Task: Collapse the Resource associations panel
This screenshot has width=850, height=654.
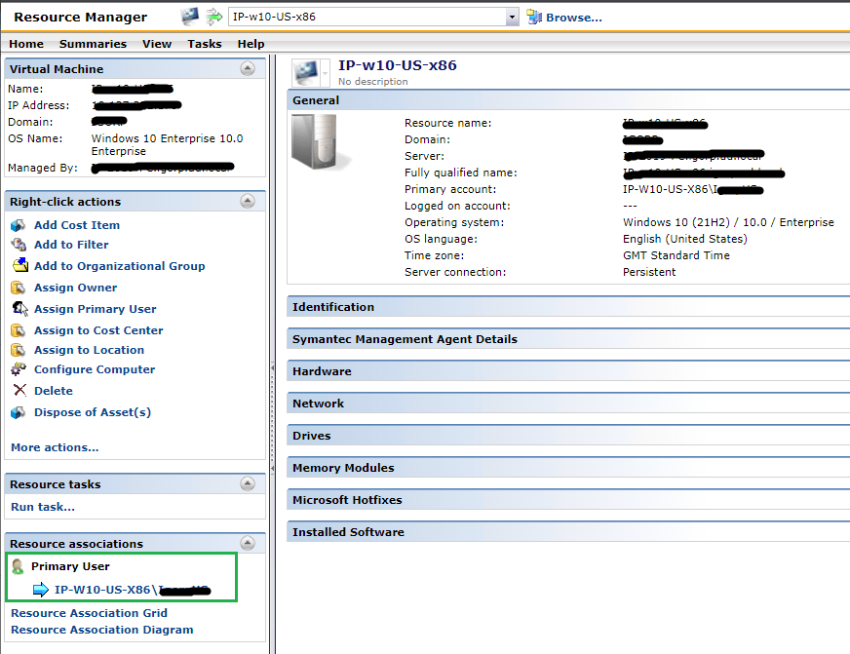Action: 248,544
